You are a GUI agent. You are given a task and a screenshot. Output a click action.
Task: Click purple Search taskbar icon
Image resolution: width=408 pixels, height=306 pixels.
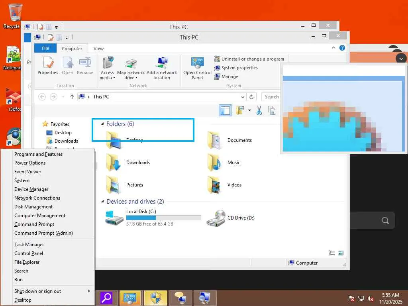coord(106,298)
